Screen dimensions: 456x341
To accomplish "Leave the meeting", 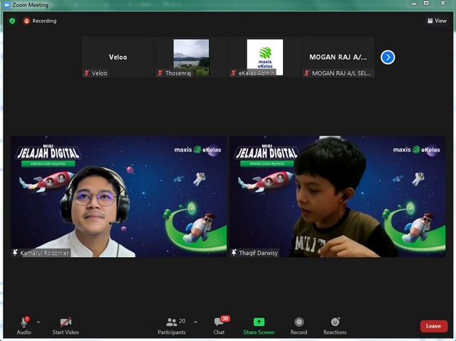I will [433, 326].
